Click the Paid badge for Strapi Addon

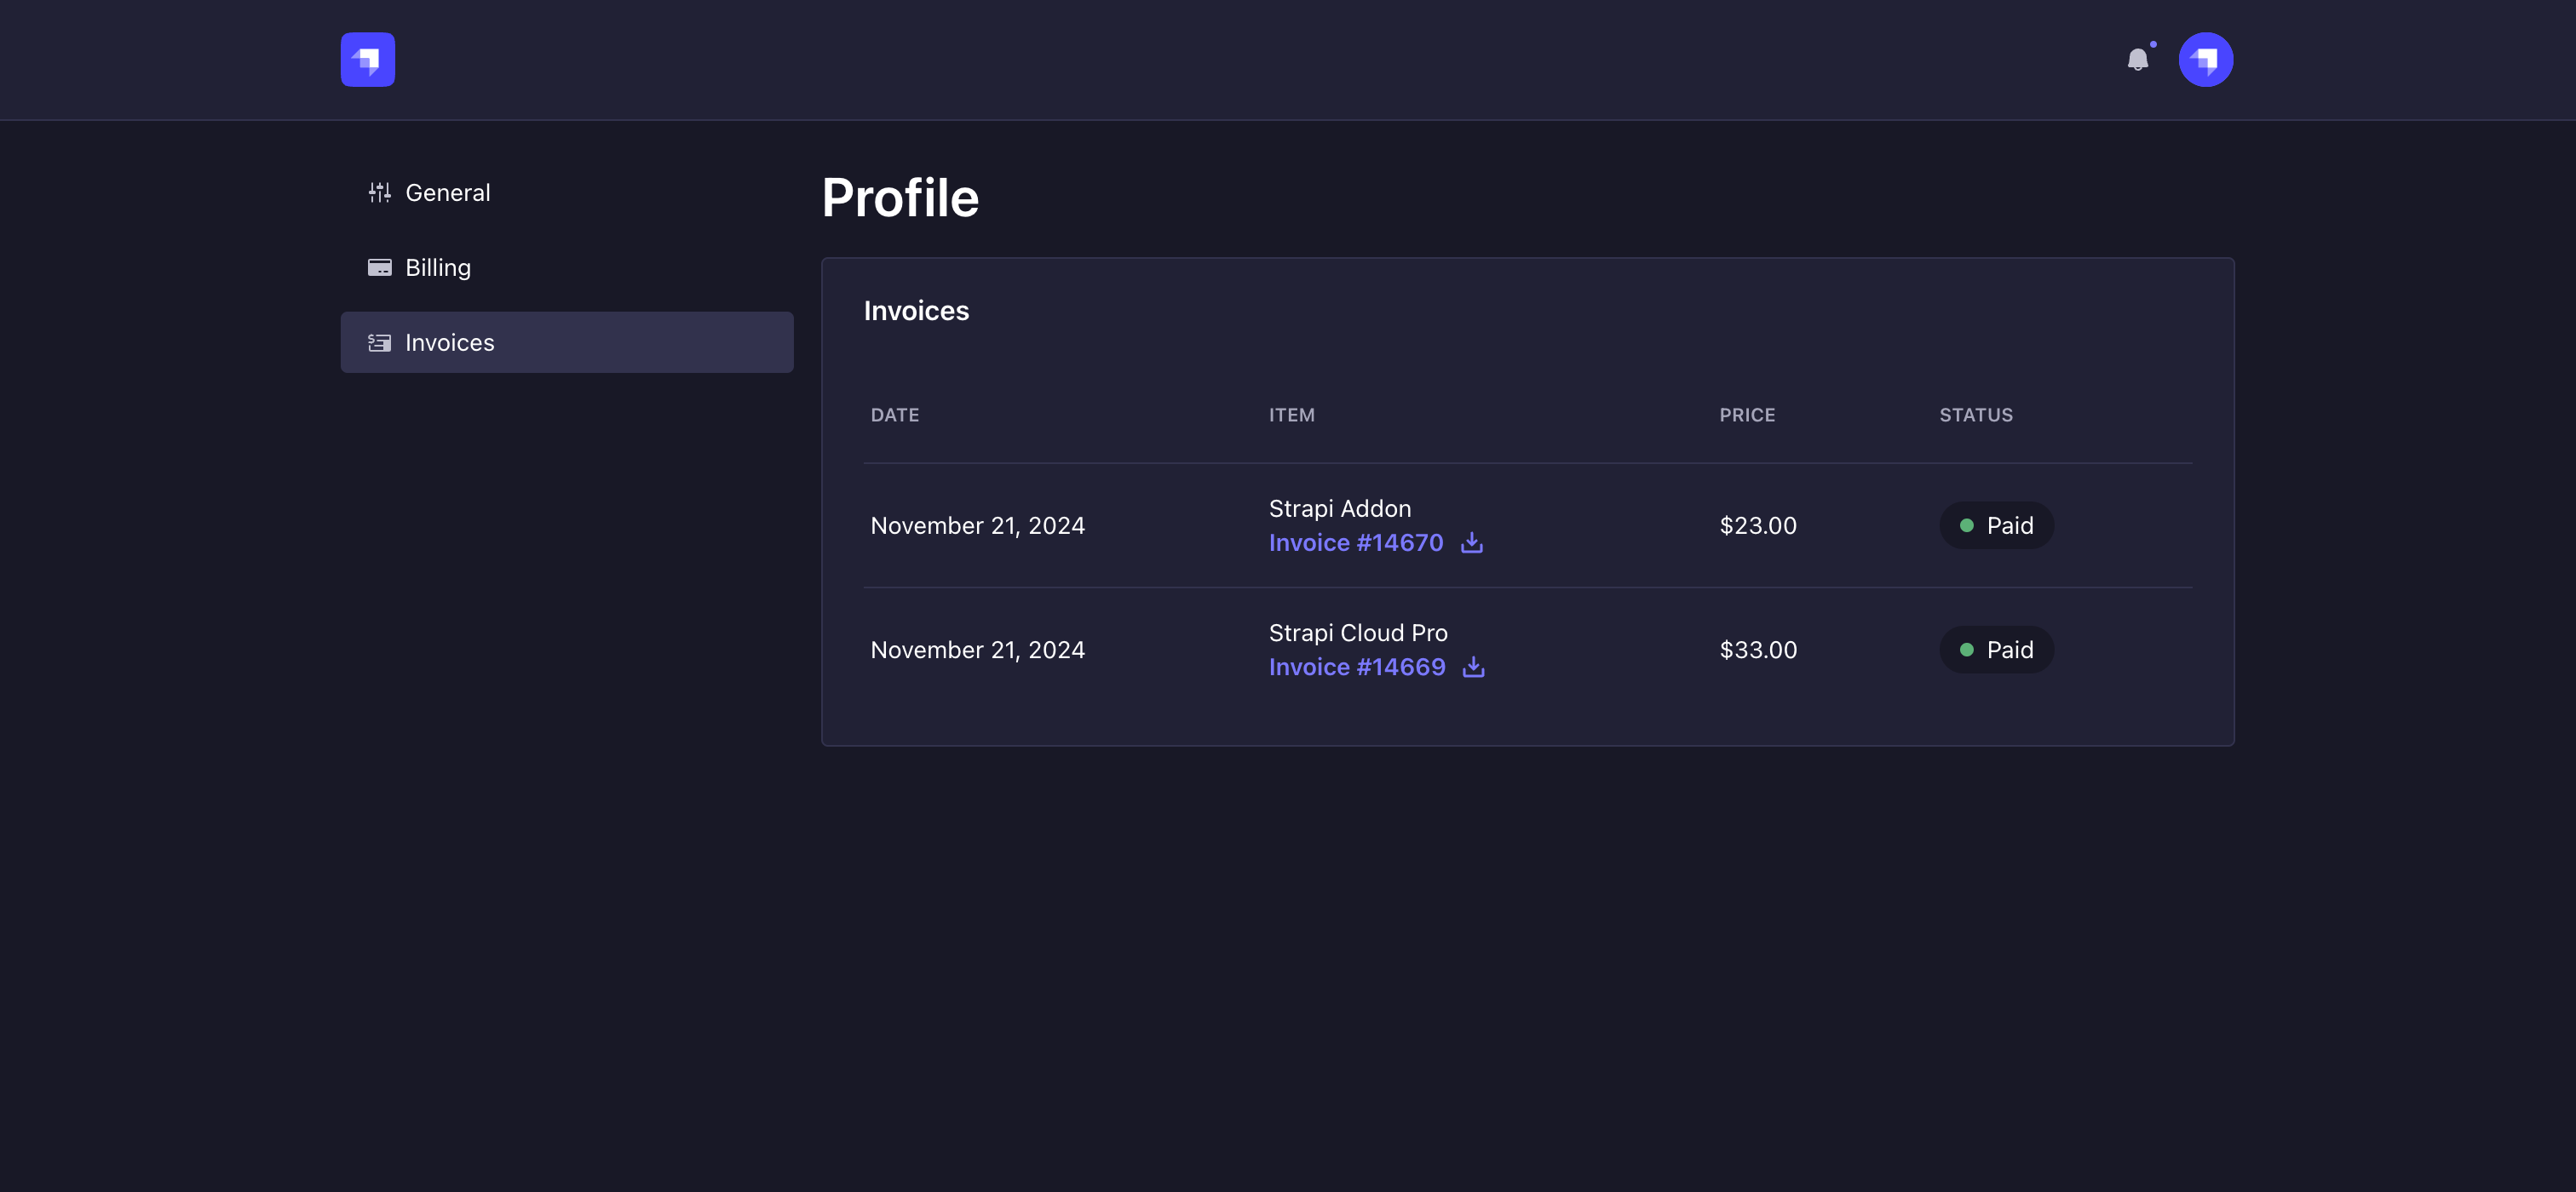1996,524
